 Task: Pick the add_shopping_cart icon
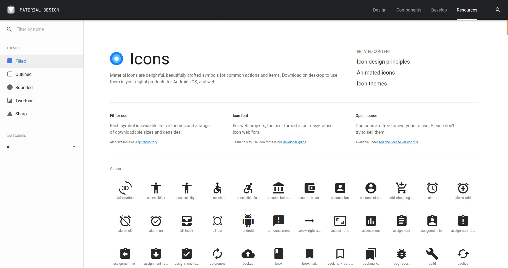(402, 188)
